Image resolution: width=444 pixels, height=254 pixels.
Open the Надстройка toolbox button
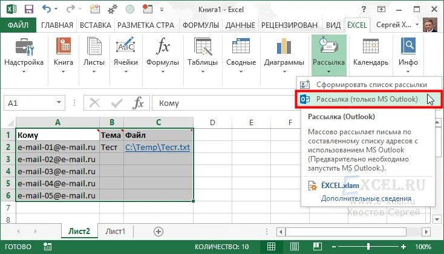coord(24,55)
